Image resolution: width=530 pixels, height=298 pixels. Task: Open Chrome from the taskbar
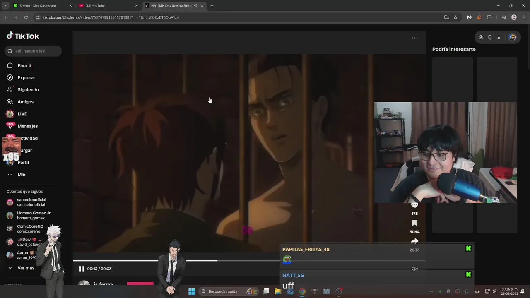(x=302, y=291)
